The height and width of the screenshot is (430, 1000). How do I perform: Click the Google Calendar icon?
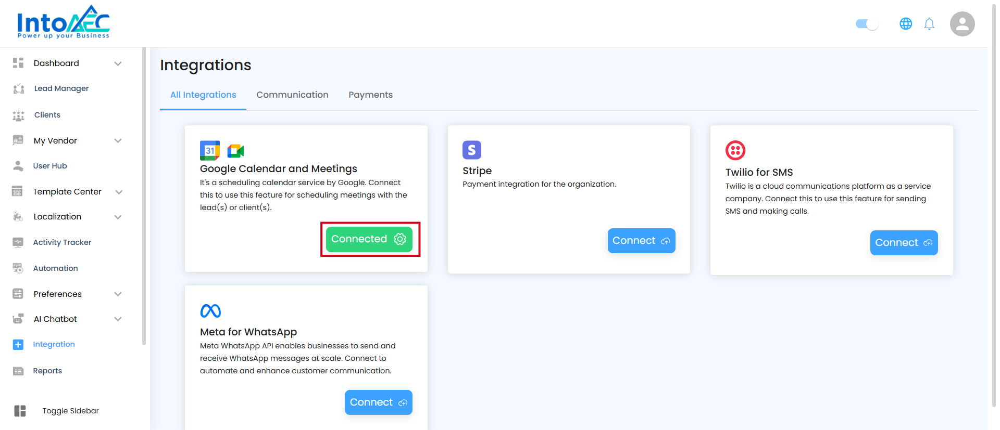[210, 151]
